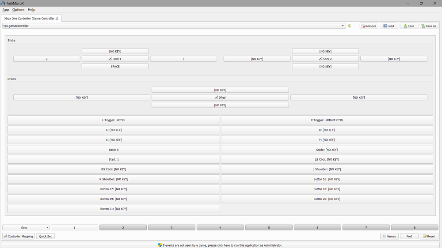442x248 pixels.
Task: Save the current profile
Action: (x=409, y=26)
